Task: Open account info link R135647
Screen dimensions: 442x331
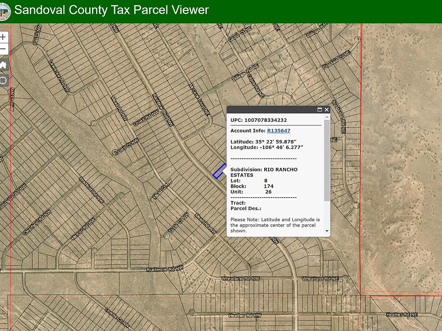Action: 279,131
